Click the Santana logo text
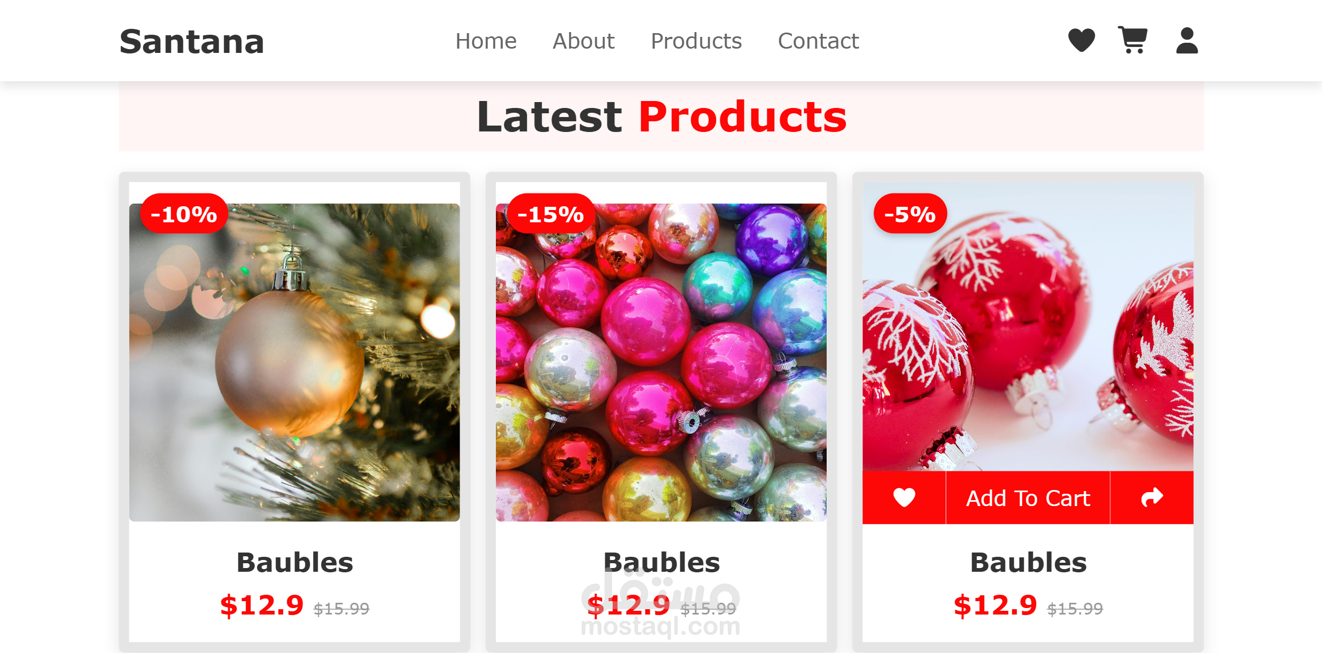 192,42
